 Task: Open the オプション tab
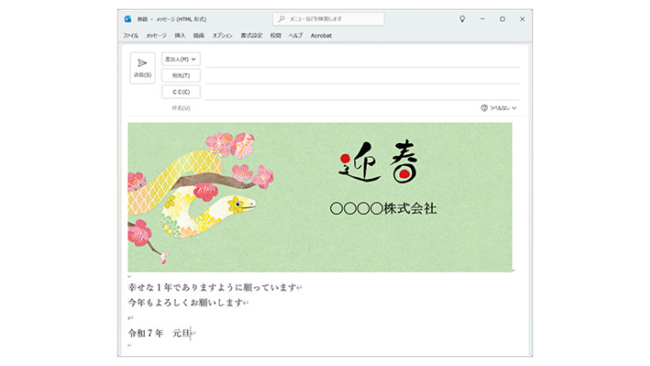click(x=222, y=35)
